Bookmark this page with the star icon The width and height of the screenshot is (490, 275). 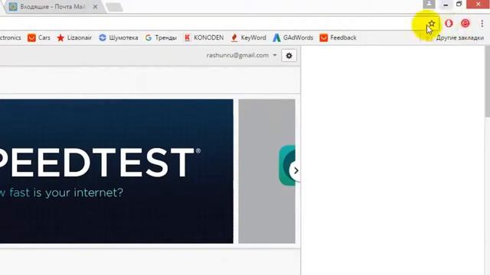(x=432, y=24)
